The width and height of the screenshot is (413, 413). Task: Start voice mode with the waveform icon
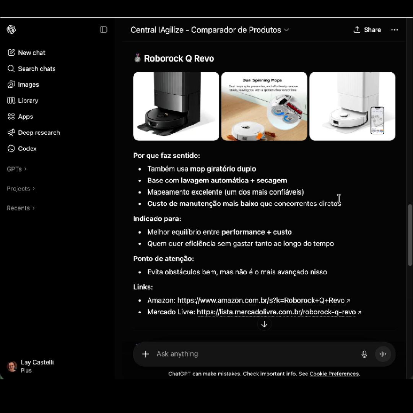(x=383, y=354)
